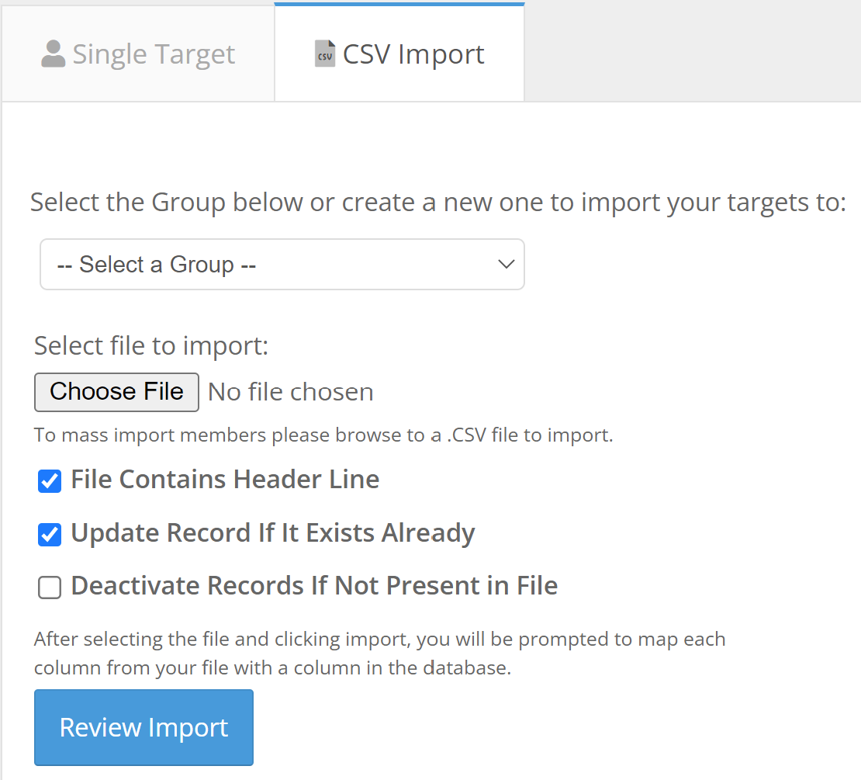Click the 'Update Record If It Exists Already' label
Viewport: 861px width, 780px height.
273,533
